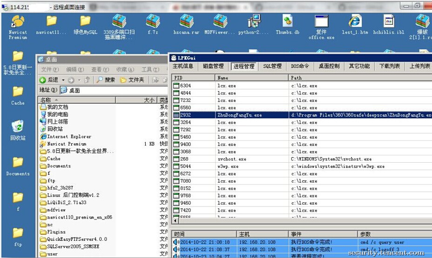Click the forward arrow in Explorer toolbar
Screen dimensions: 432x258
click(71, 80)
